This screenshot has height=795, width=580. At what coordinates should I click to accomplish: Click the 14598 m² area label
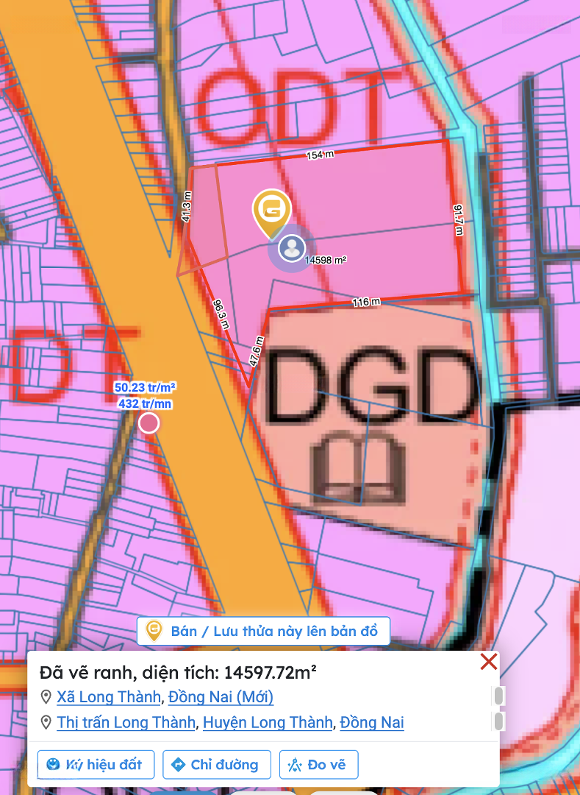(x=326, y=261)
